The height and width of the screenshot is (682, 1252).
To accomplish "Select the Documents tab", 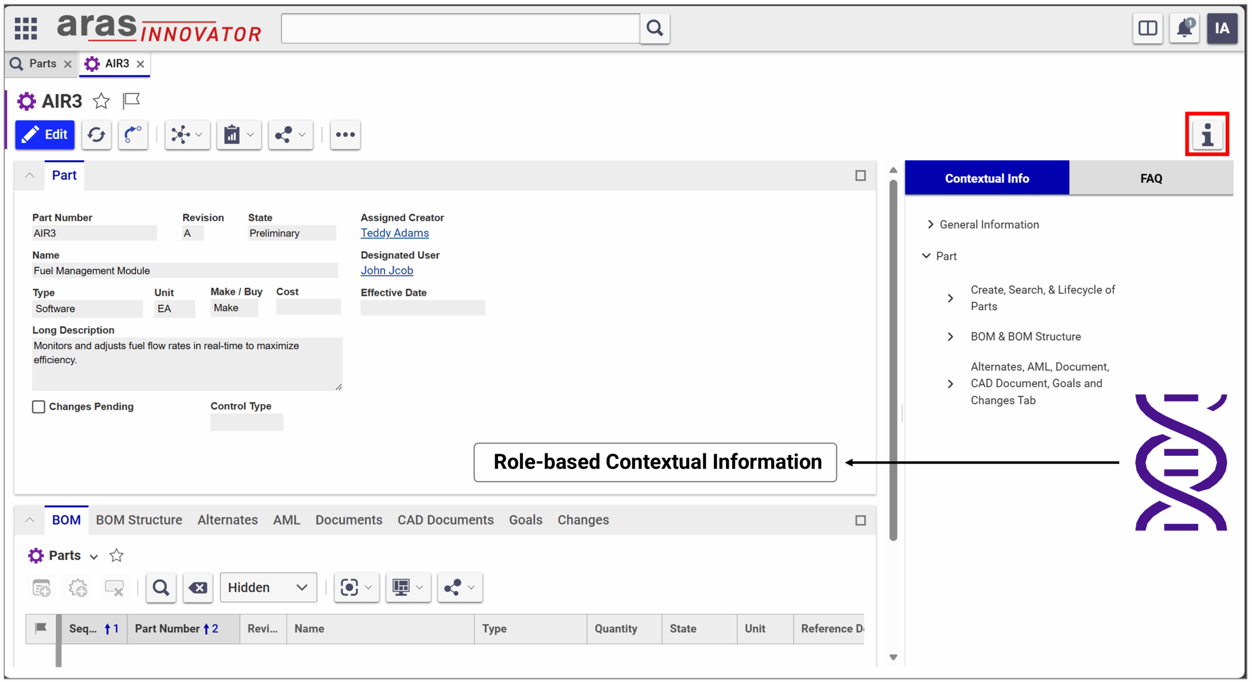I will (x=349, y=520).
